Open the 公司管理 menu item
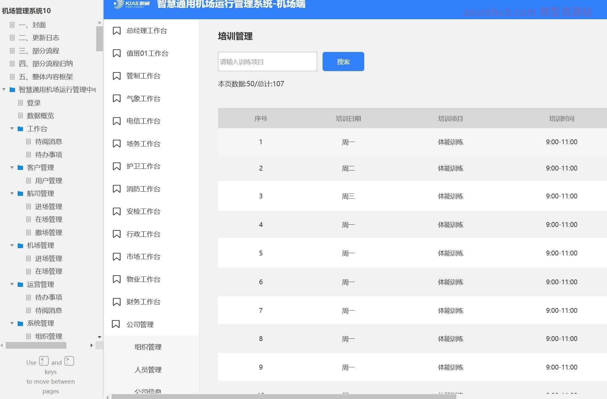The width and height of the screenshot is (607, 399). [140, 324]
